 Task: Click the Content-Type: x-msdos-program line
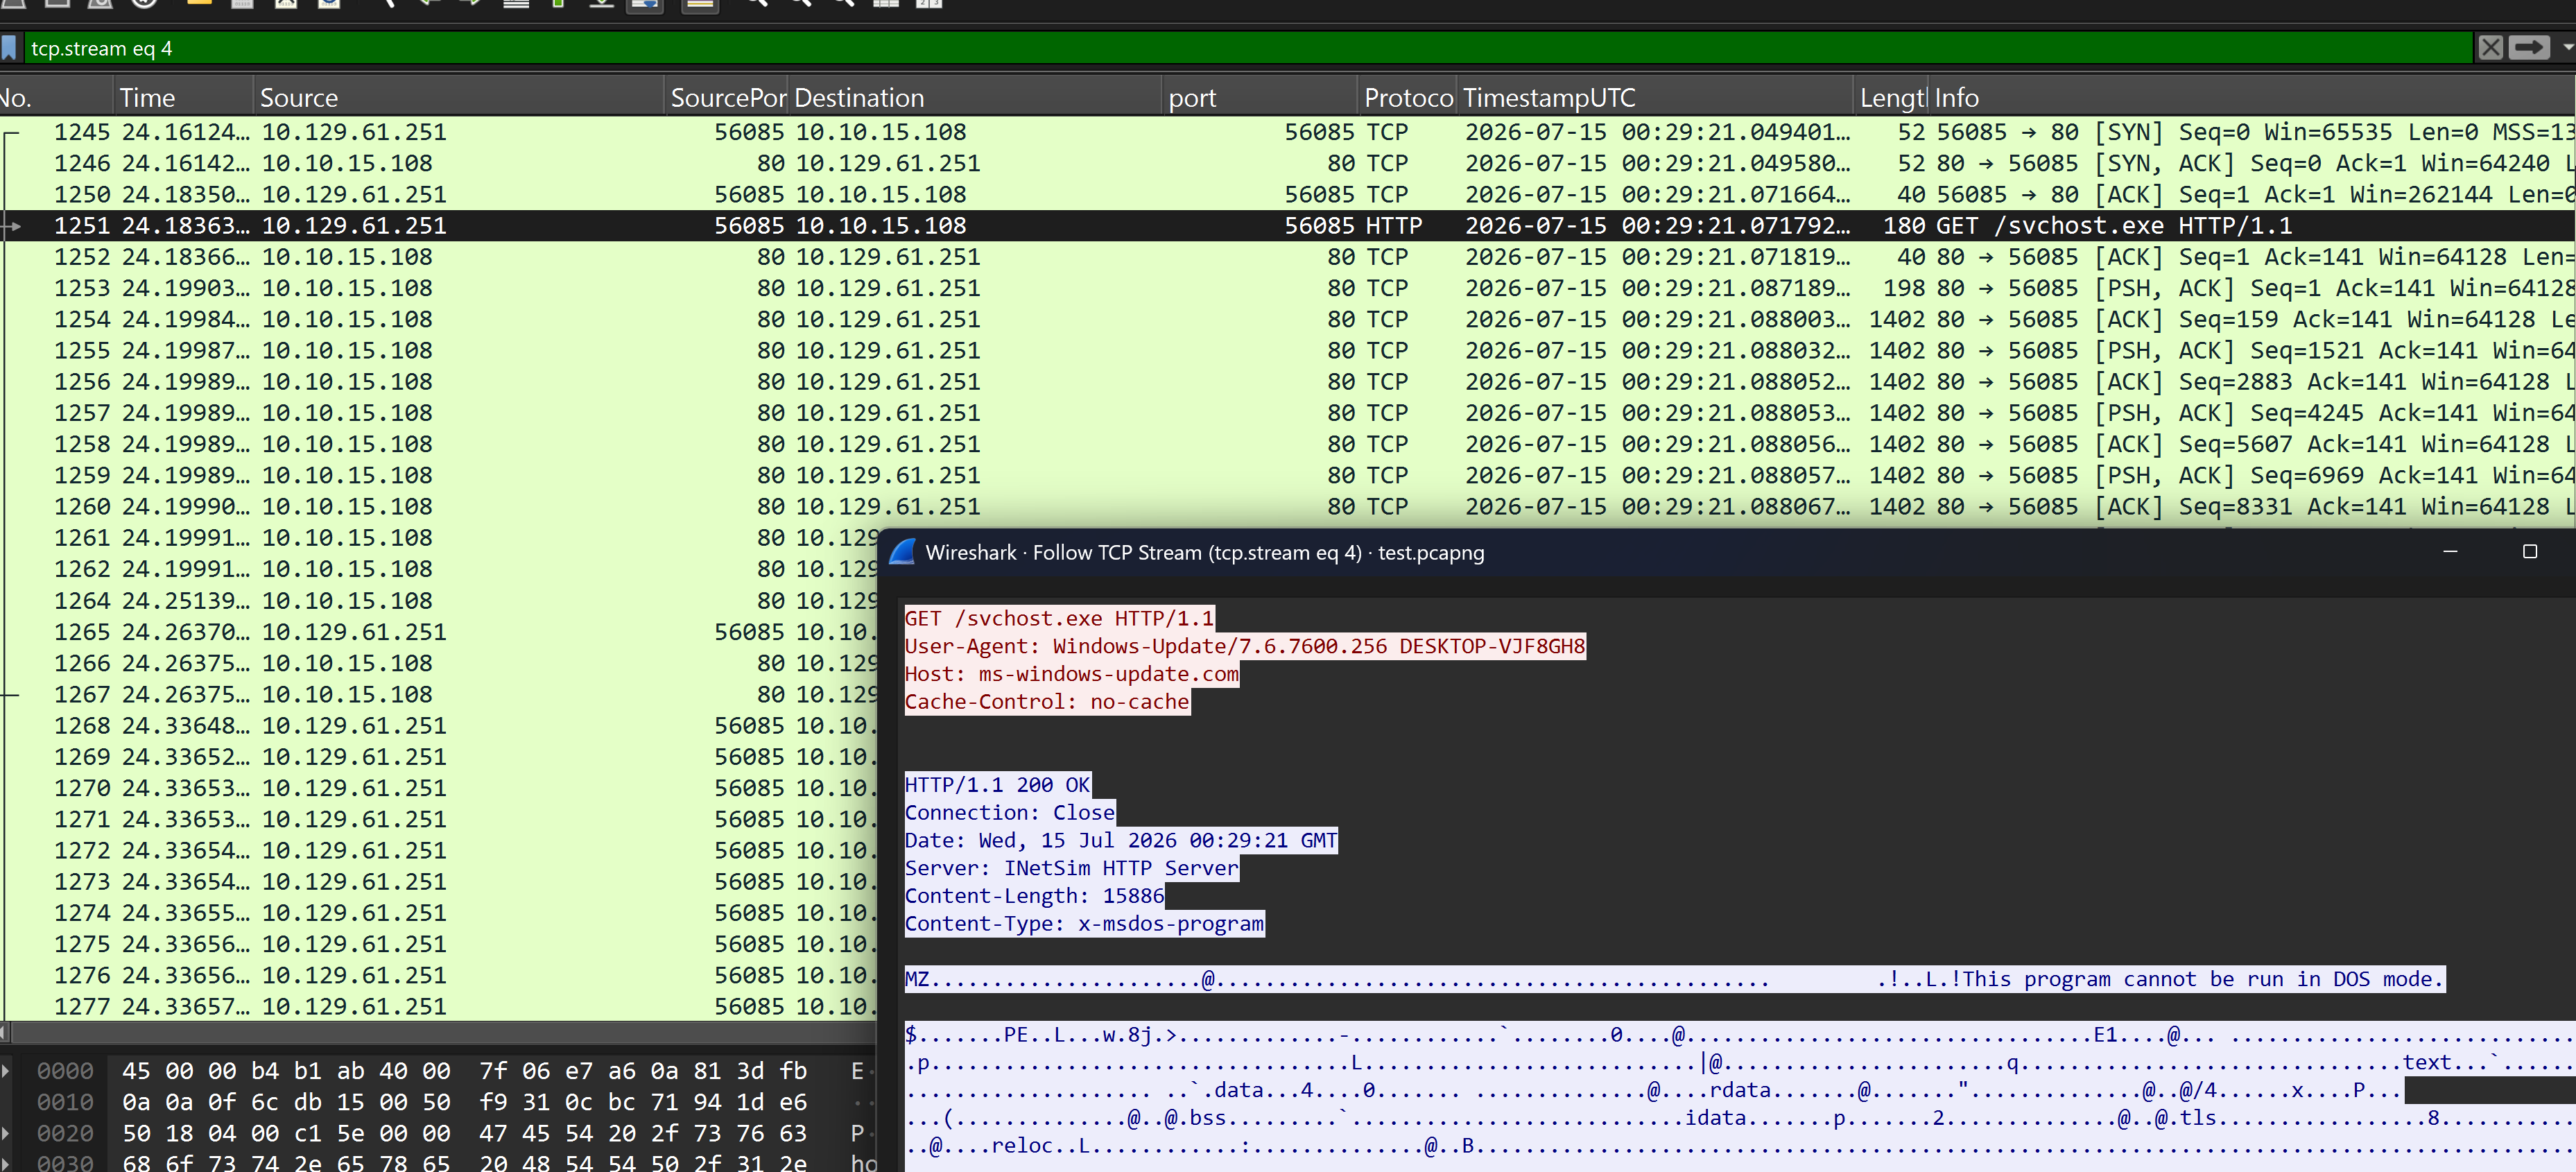coord(1084,924)
